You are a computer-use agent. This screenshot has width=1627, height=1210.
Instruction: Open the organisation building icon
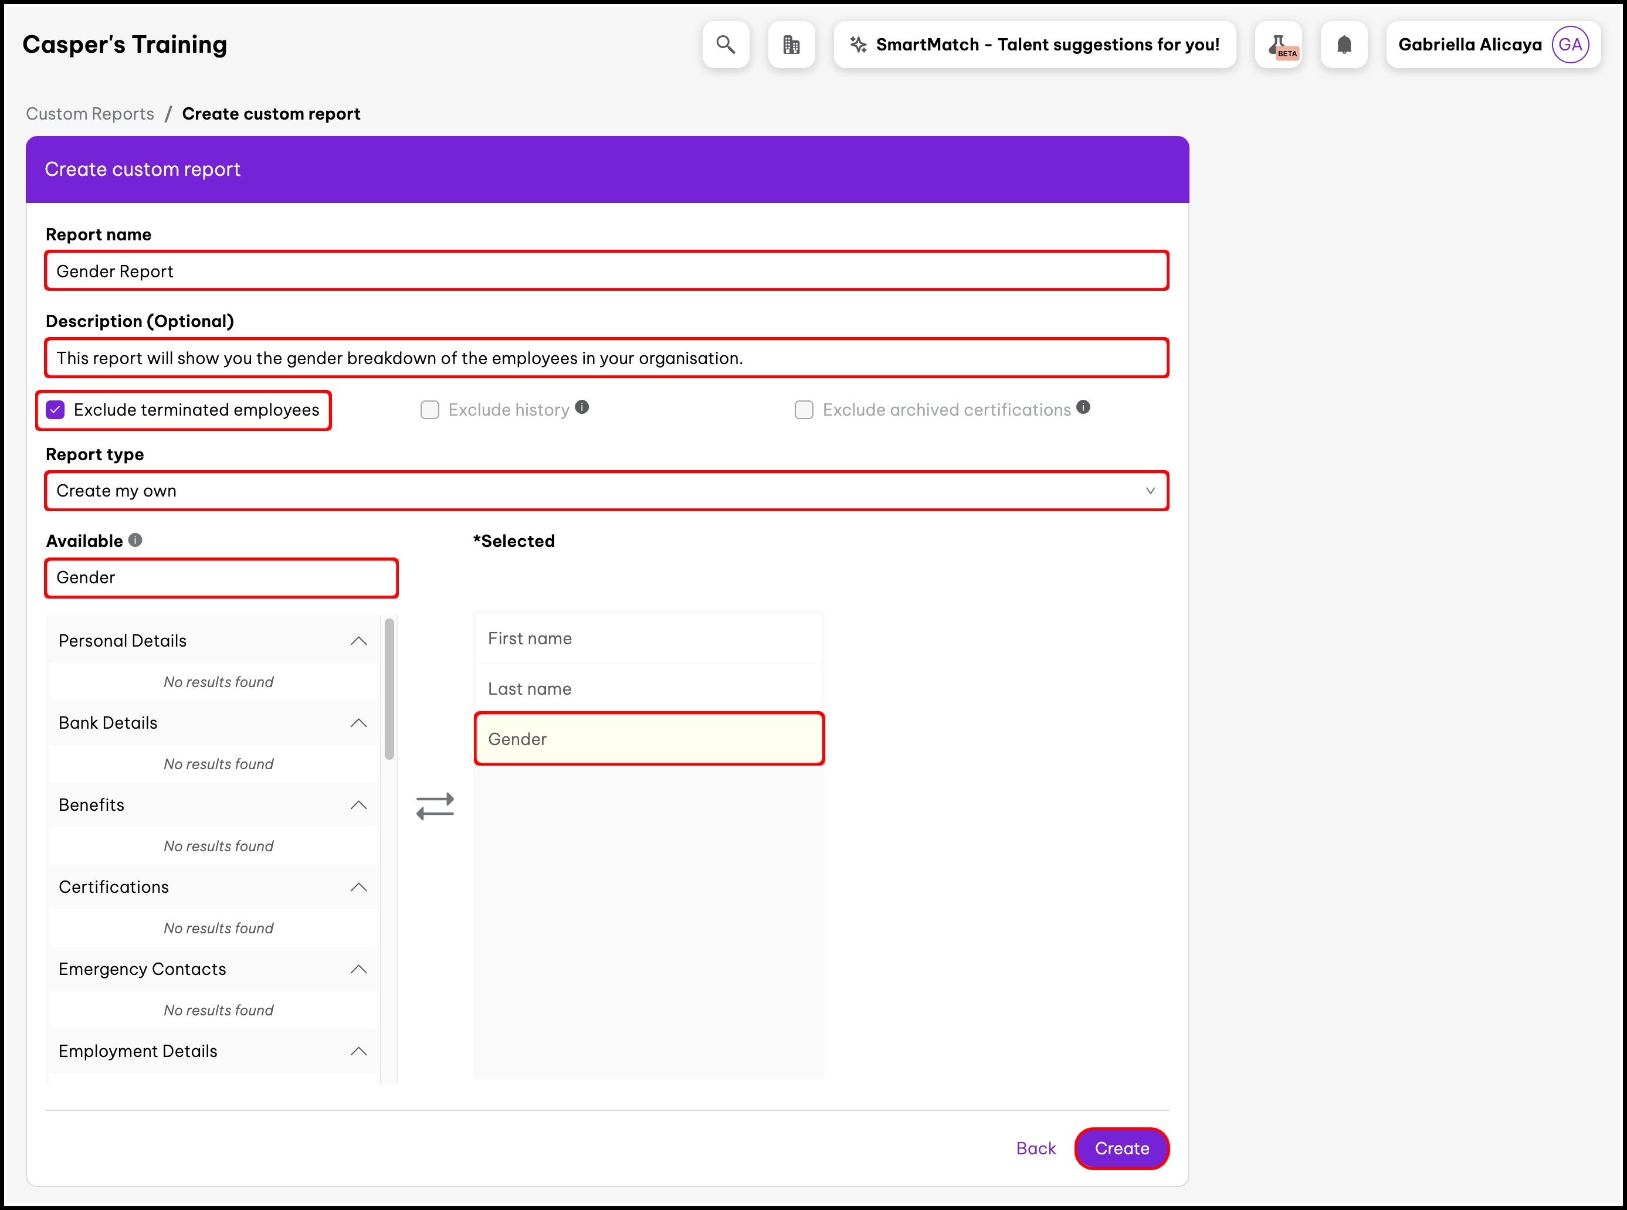(791, 45)
